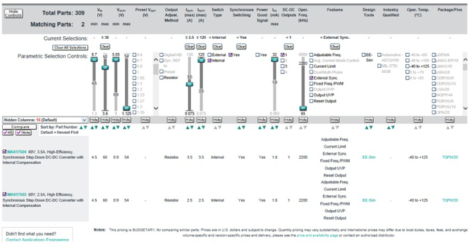The height and width of the screenshot is (247, 469).
Task: Hide the Power Good Signal column
Action: pos(262,120)
